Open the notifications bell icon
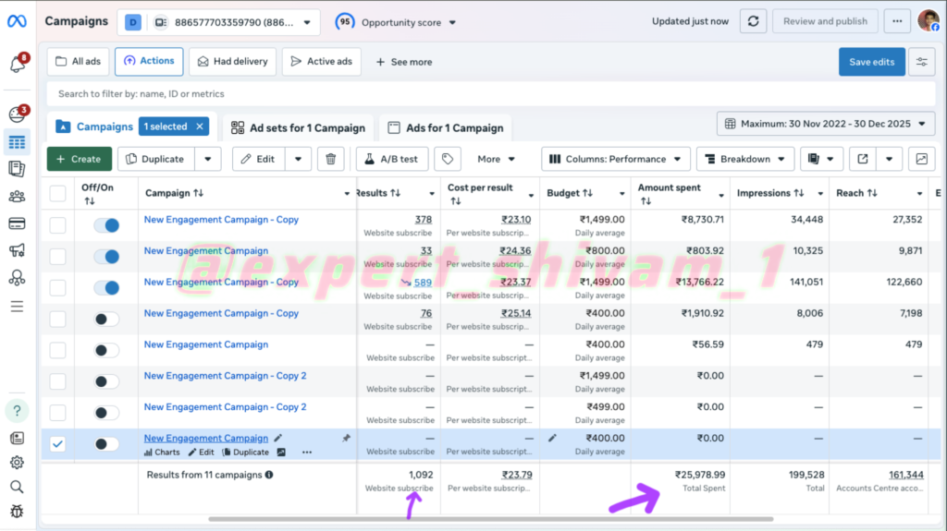 click(17, 64)
